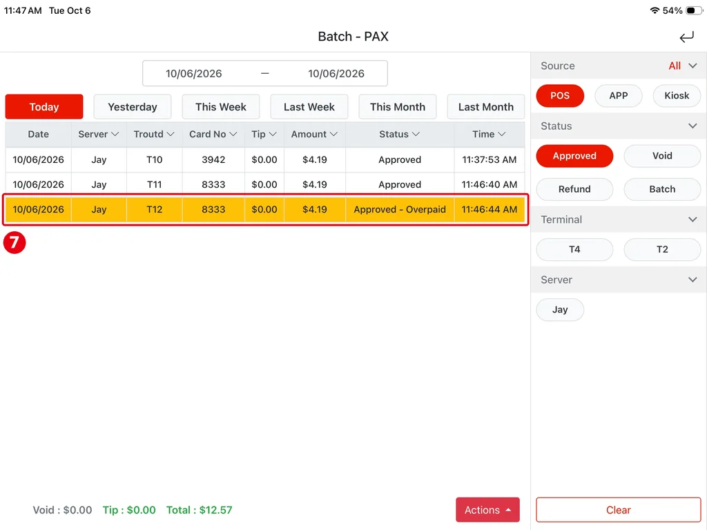Open the end date 10/06/2026 field

[336, 73]
